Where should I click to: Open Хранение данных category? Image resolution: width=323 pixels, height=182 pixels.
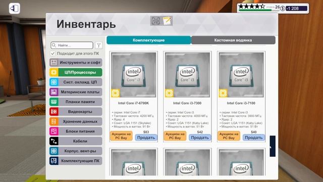[76, 121]
